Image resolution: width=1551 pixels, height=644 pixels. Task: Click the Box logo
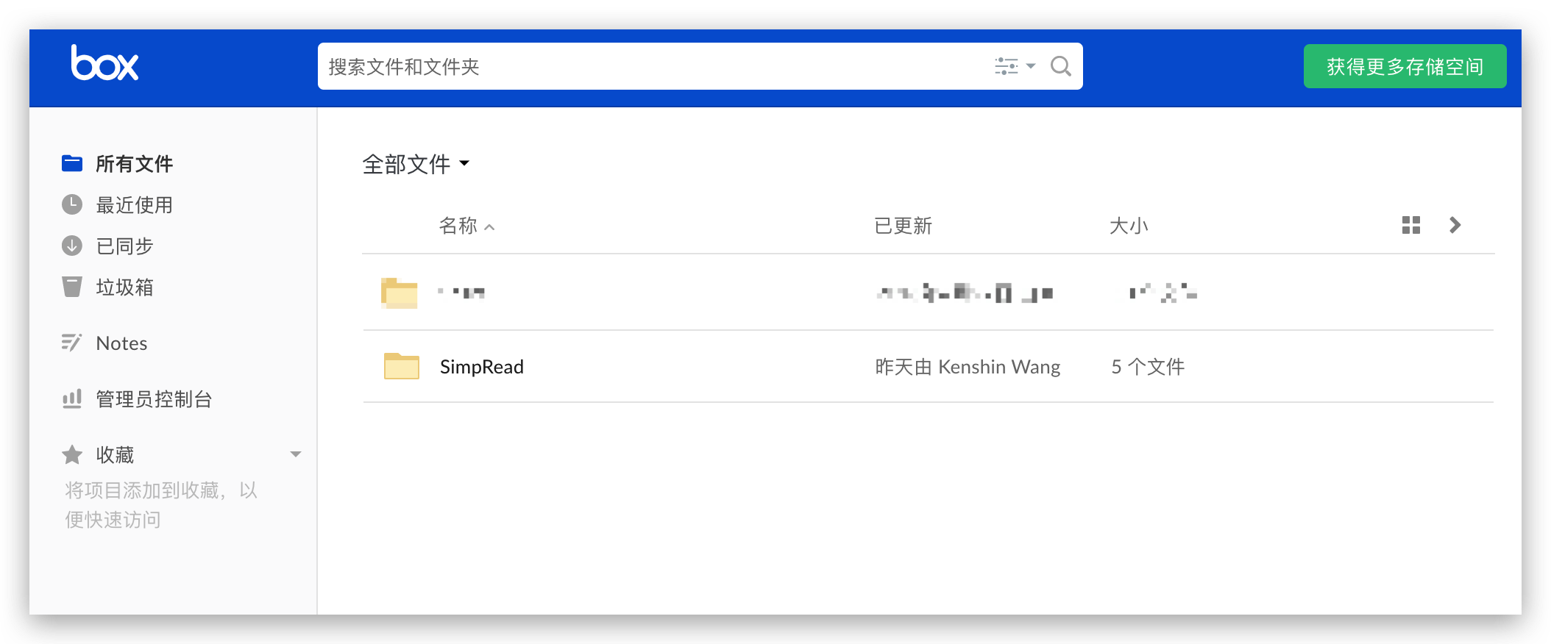point(104,64)
